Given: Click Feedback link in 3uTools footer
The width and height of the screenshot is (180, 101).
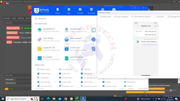Looking at the screenshot, I should click(x=131, y=89).
